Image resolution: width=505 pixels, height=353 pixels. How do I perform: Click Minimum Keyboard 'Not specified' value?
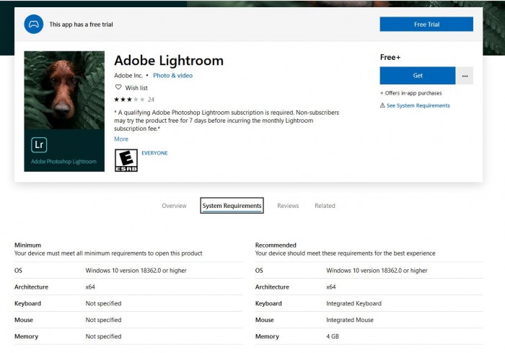click(x=103, y=303)
